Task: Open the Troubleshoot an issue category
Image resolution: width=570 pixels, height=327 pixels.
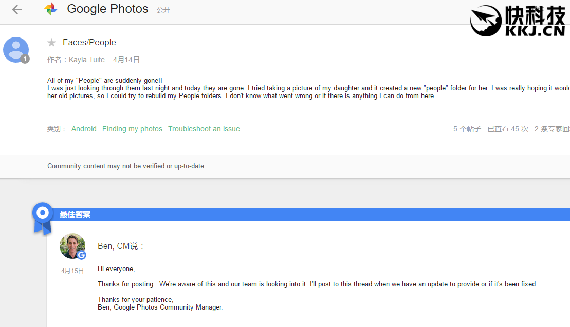Action: (204, 129)
